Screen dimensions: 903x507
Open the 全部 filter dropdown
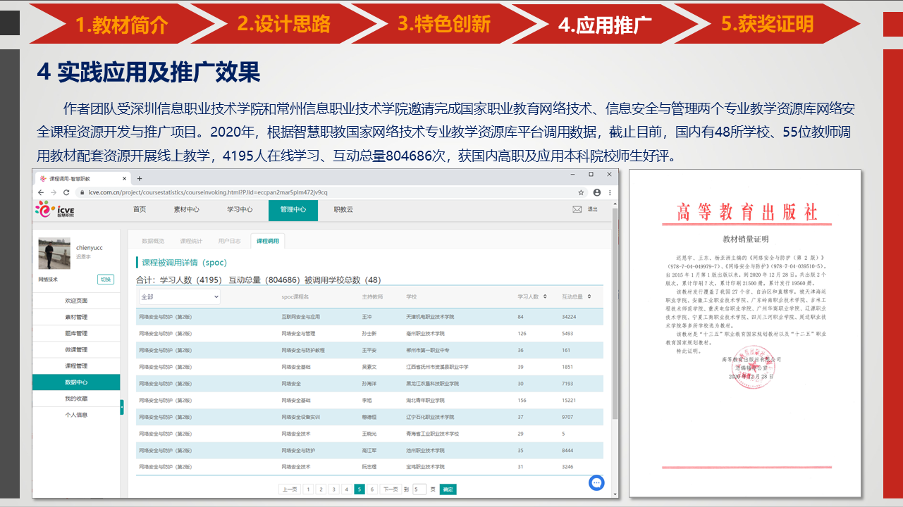click(x=179, y=297)
